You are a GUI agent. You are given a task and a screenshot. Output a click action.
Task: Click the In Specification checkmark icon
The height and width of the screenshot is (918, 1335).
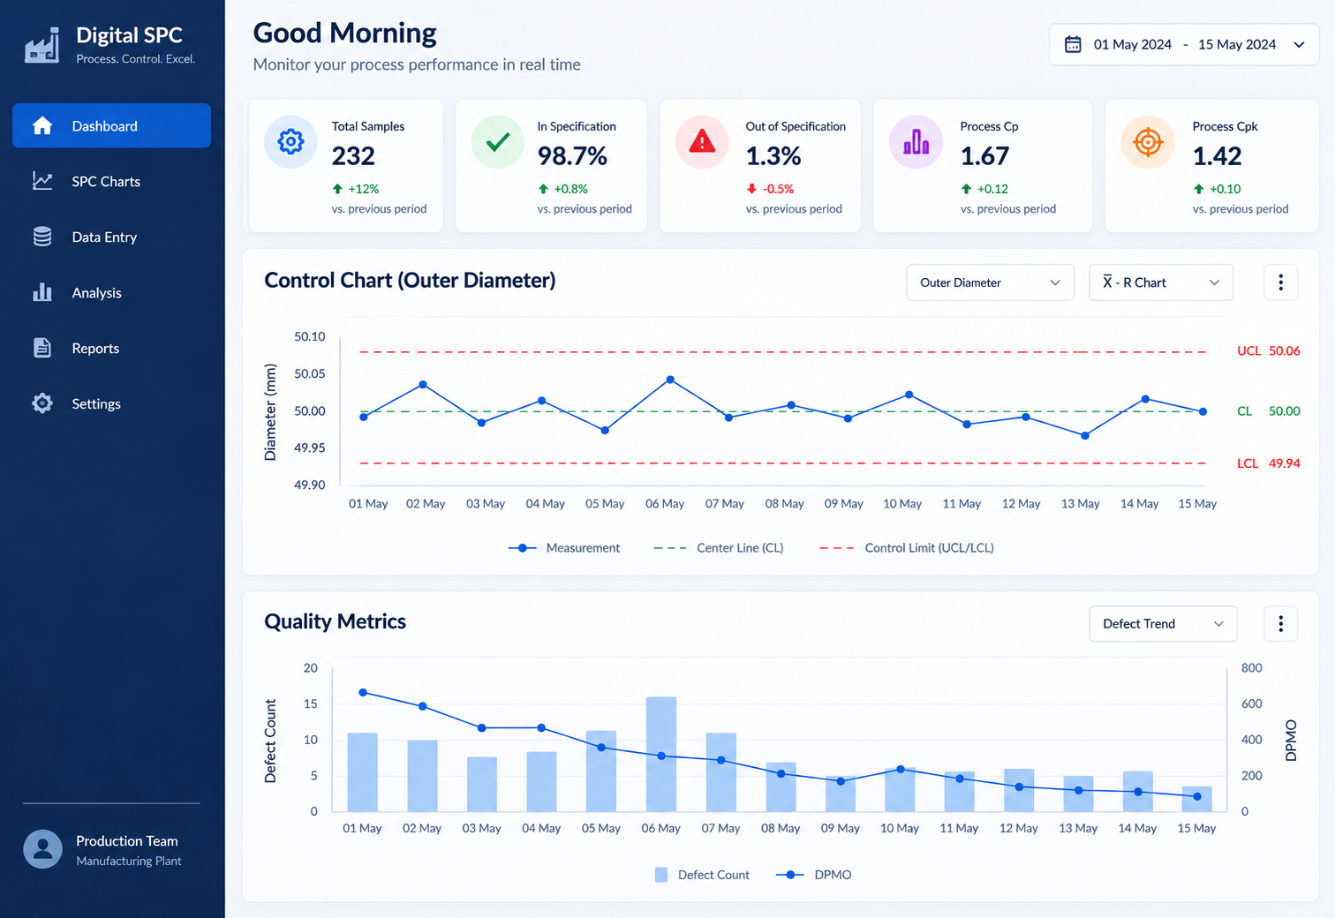coord(497,141)
